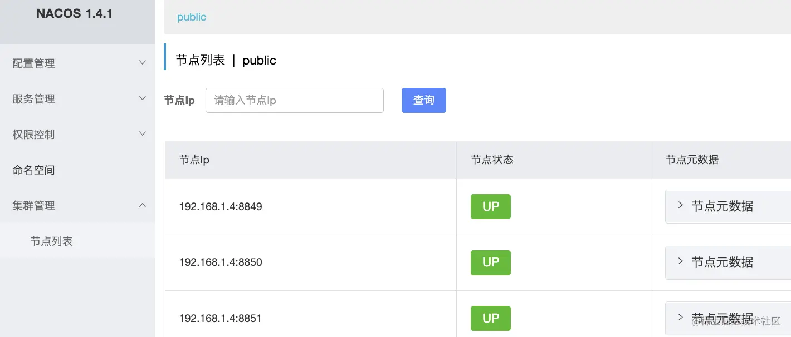Click UP status badge for 192.168.1.4:8851
The image size is (791, 337).
pyautogui.click(x=490, y=318)
